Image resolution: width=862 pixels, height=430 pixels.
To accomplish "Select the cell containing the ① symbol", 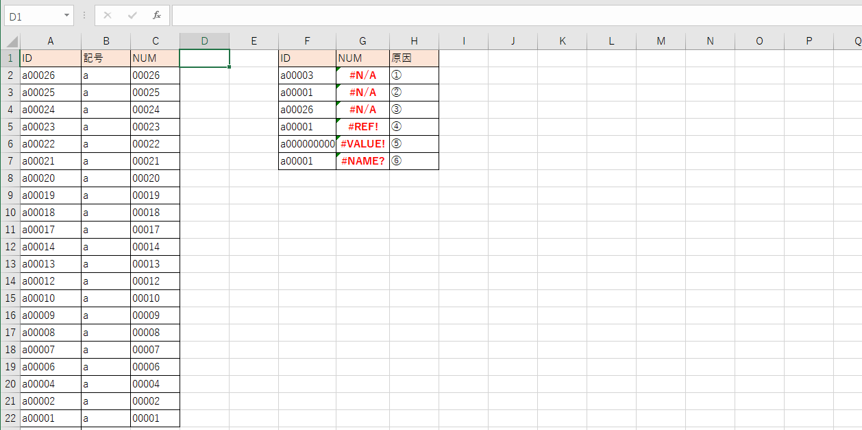I will coord(414,75).
